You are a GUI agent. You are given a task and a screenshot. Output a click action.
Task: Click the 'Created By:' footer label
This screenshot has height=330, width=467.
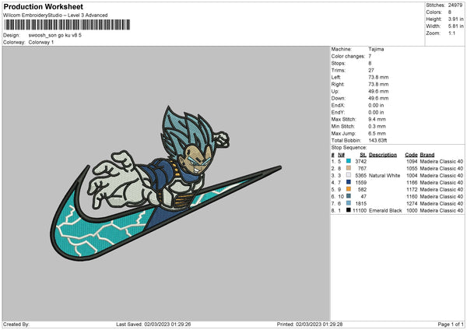(16, 325)
